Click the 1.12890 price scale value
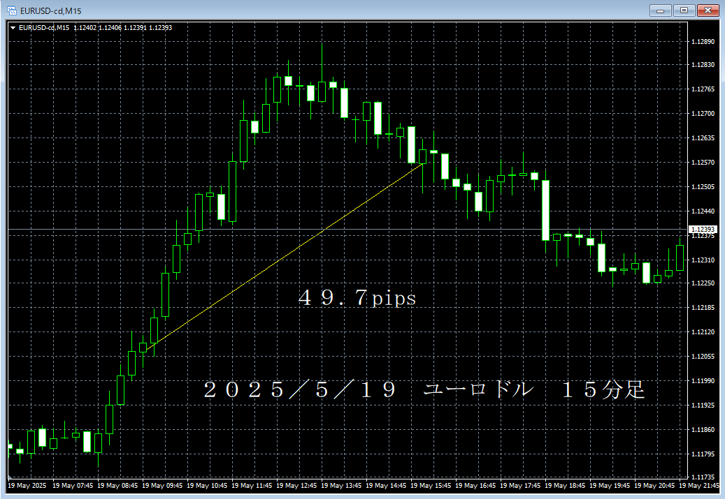 pyautogui.click(x=703, y=42)
